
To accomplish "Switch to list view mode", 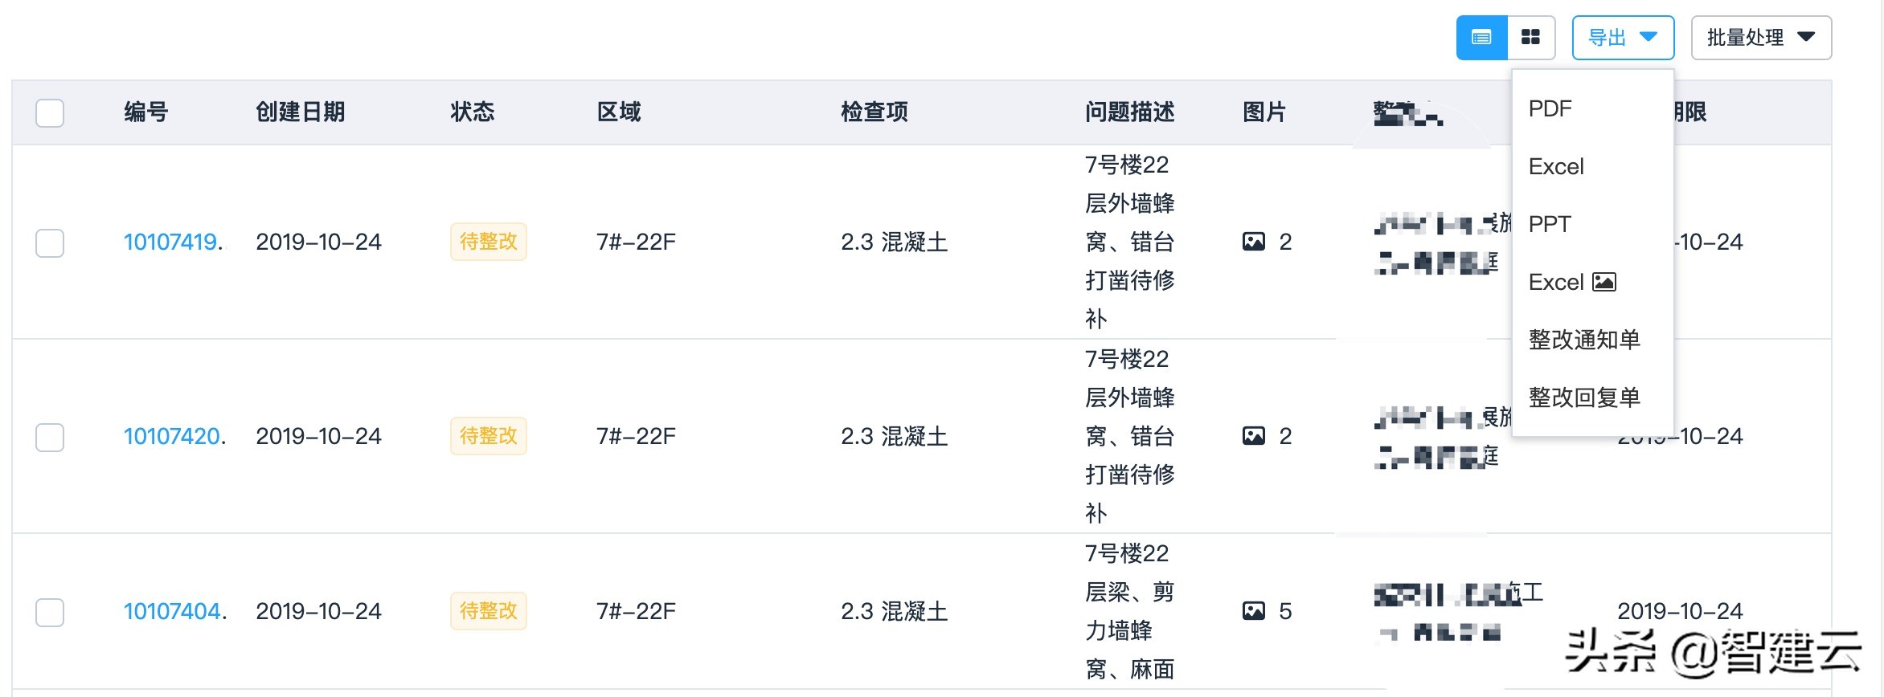I will pyautogui.click(x=1481, y=37).
